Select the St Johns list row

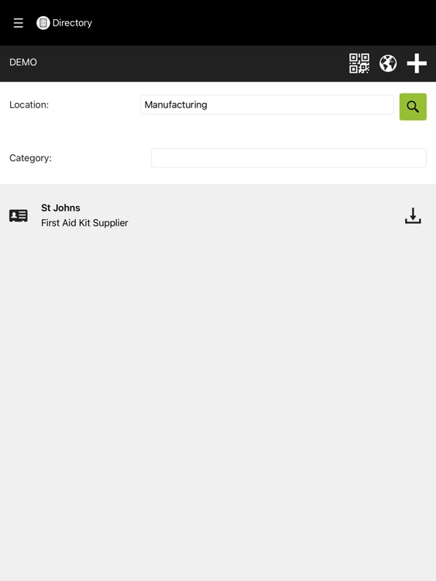[x=218, y=215]
